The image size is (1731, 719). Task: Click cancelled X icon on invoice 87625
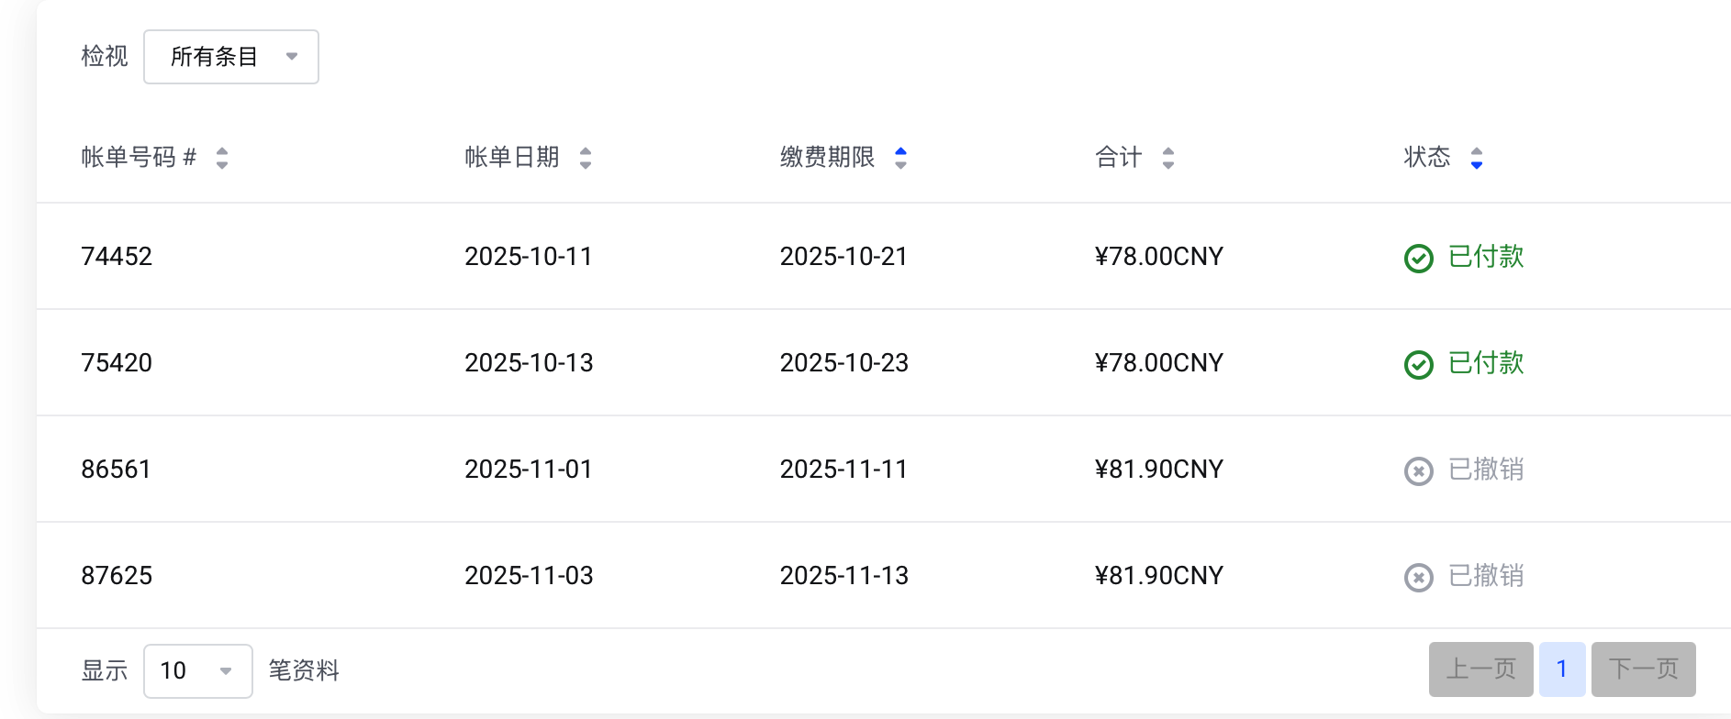point(1418,578)
